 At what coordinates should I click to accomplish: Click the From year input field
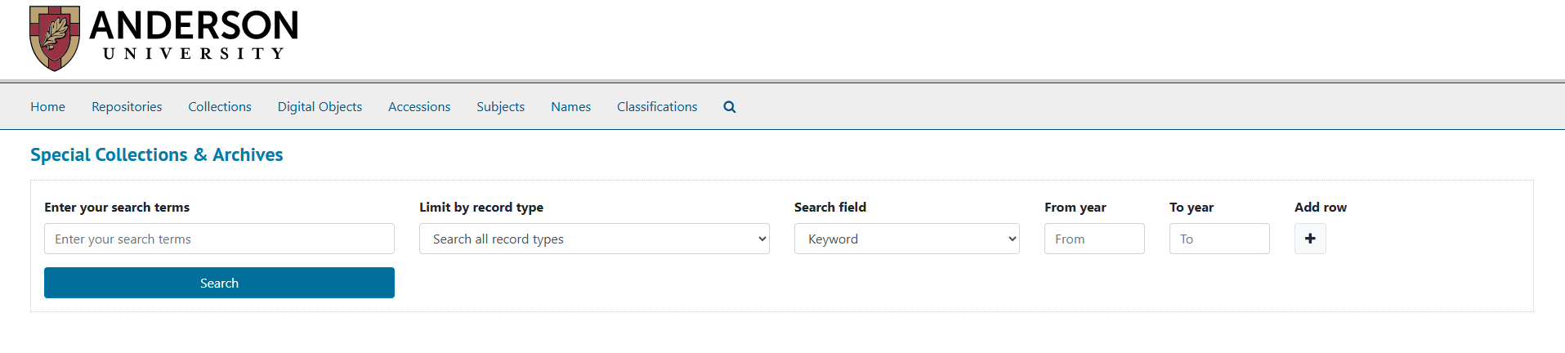(1094, 239)
